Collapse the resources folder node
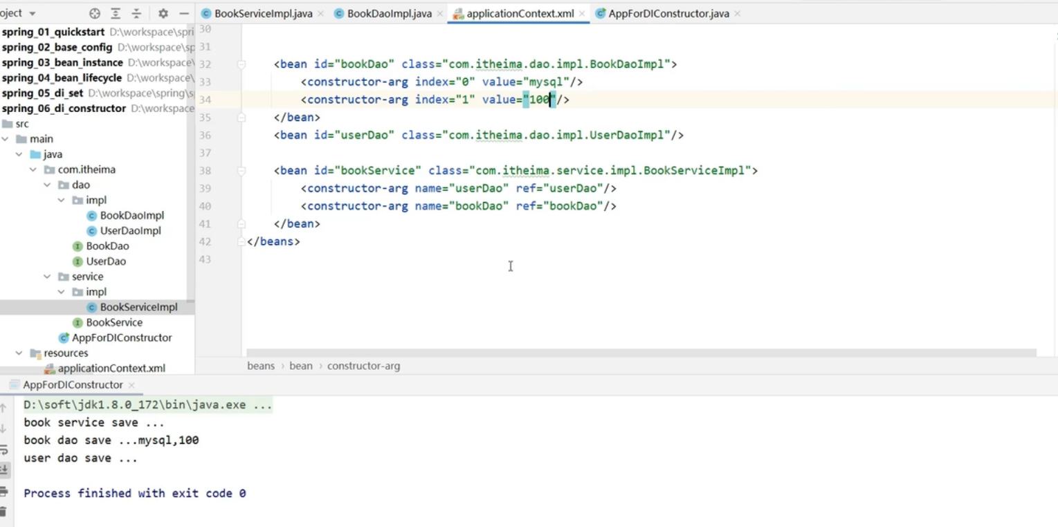 pyautogui.click(x=19, y=353)
